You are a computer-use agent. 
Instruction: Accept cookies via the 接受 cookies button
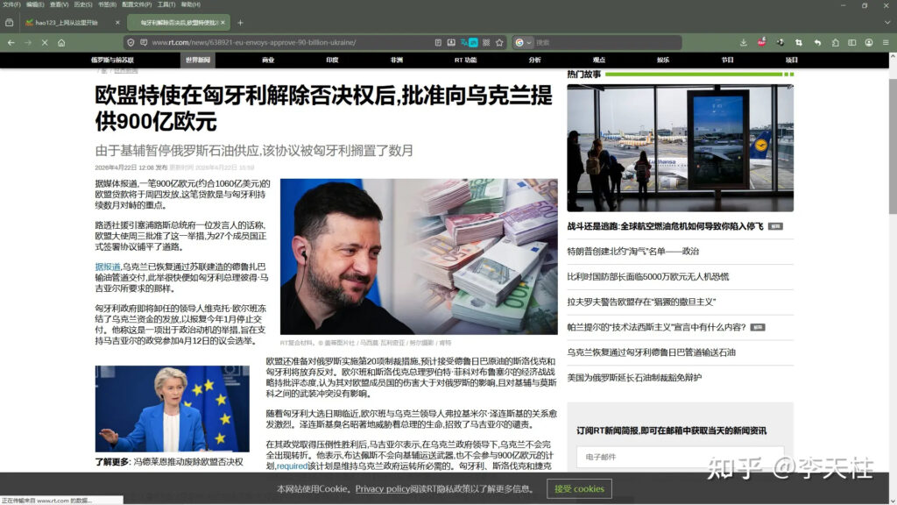pyautogui.click(x=578, y=489)
